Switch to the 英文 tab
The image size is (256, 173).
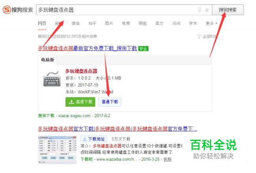point(160,23)
